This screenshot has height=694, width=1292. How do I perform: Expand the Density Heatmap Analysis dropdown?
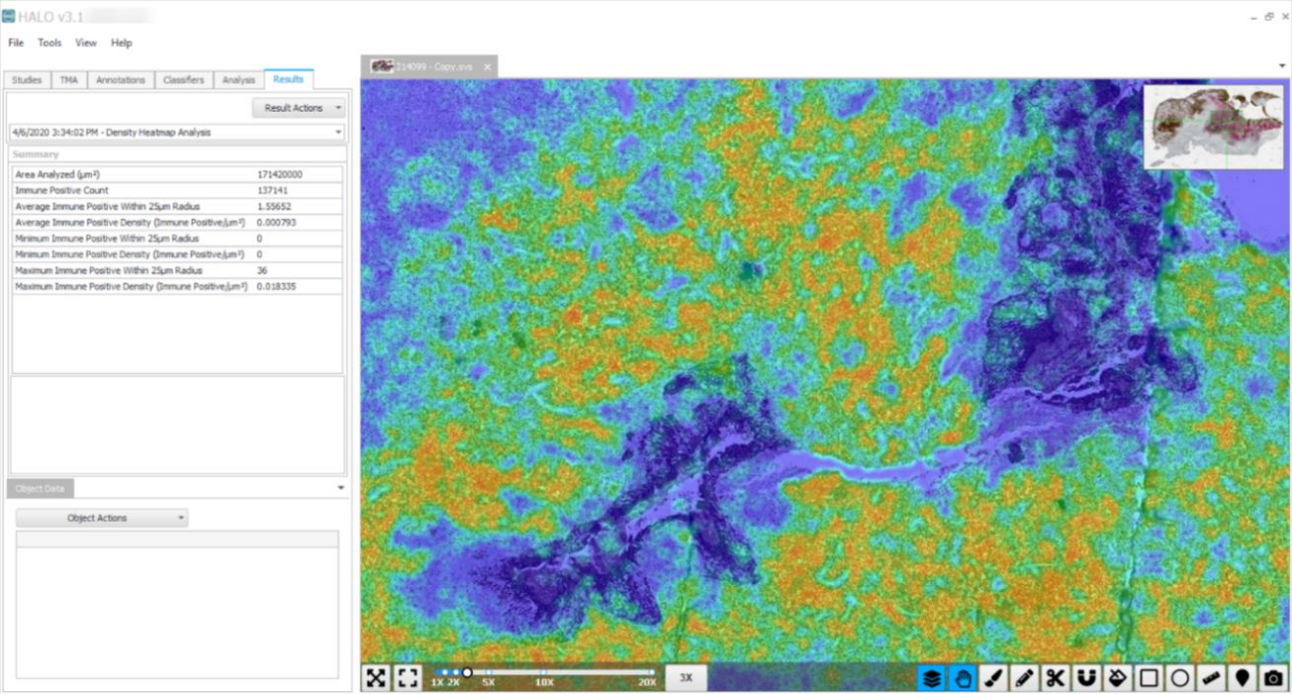tap(177, 132)
